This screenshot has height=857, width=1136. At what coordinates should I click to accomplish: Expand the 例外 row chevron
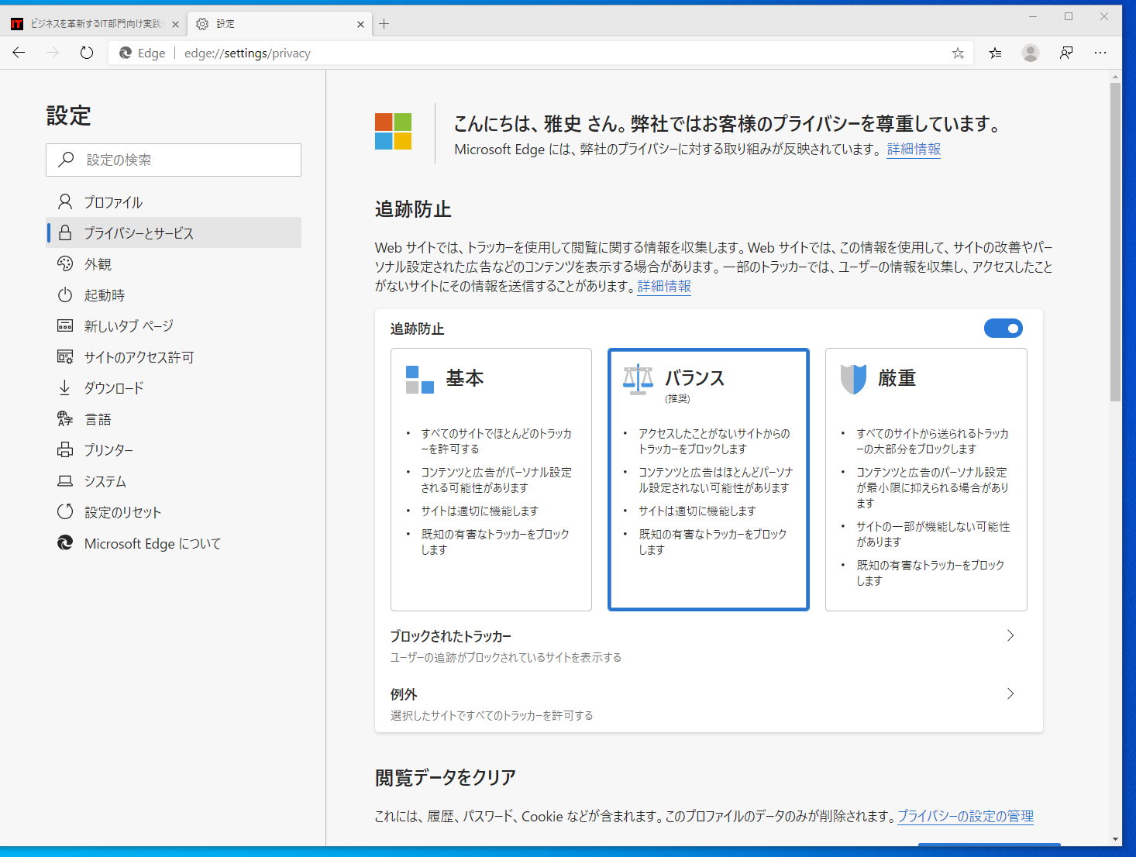[1010, 694]
